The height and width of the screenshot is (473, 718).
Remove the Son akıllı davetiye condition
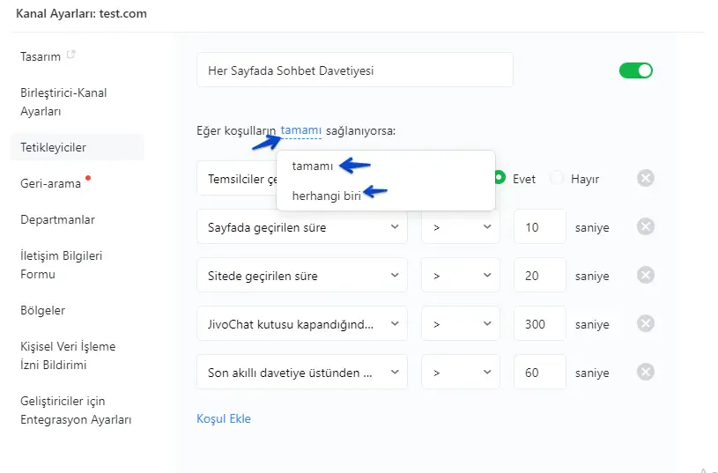[x=646, y=372]
